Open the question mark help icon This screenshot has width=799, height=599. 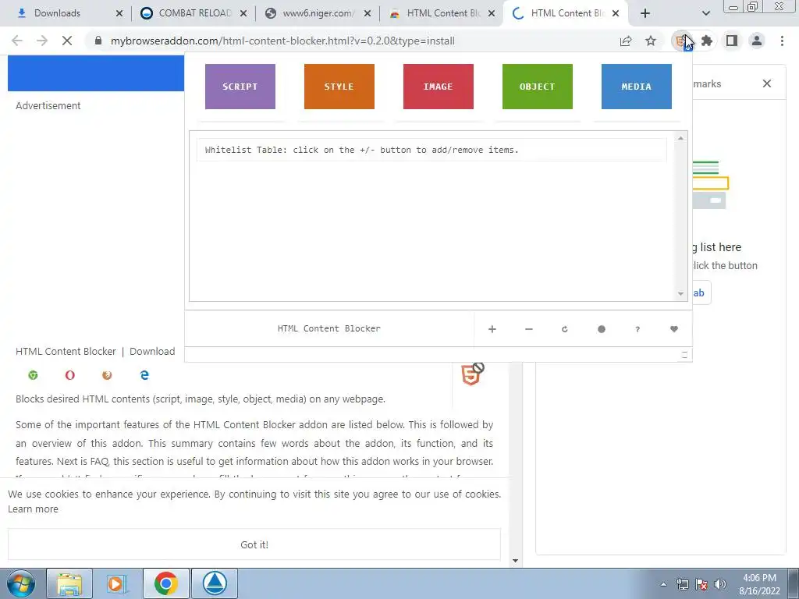637,329
